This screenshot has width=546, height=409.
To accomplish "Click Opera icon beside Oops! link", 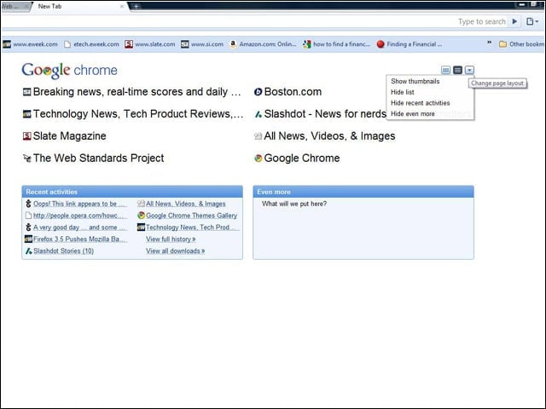I will (28, 204).
